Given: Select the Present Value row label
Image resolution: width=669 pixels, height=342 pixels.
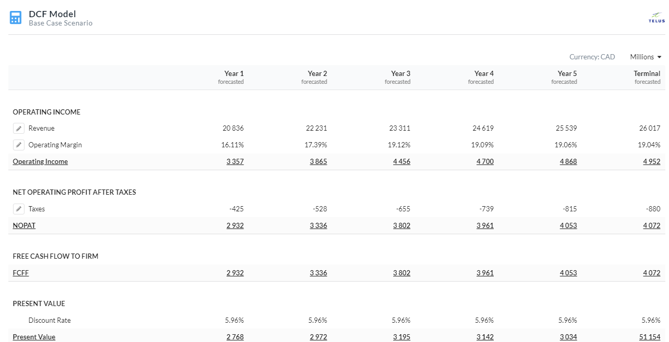Looking at the screenshot, I should click(34, 337).
